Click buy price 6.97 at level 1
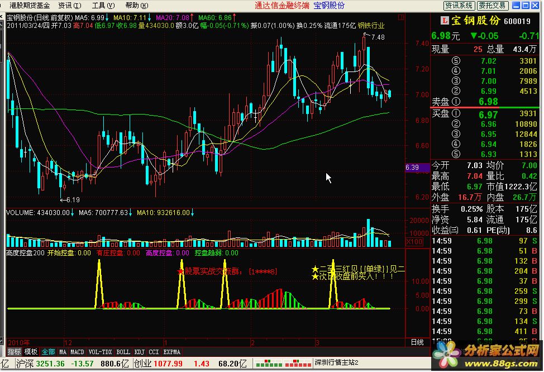 pyautogui.click(x=489, y=114)
